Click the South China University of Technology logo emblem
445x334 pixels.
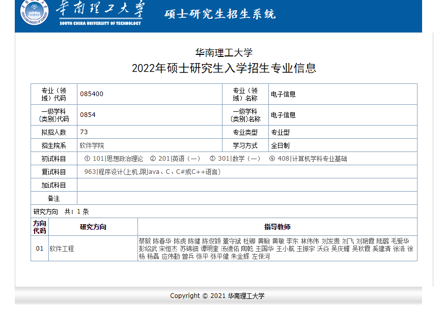[34, 12]
